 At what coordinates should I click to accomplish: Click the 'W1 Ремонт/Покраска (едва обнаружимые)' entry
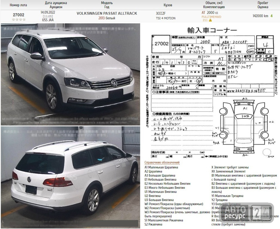coord(174,204)
